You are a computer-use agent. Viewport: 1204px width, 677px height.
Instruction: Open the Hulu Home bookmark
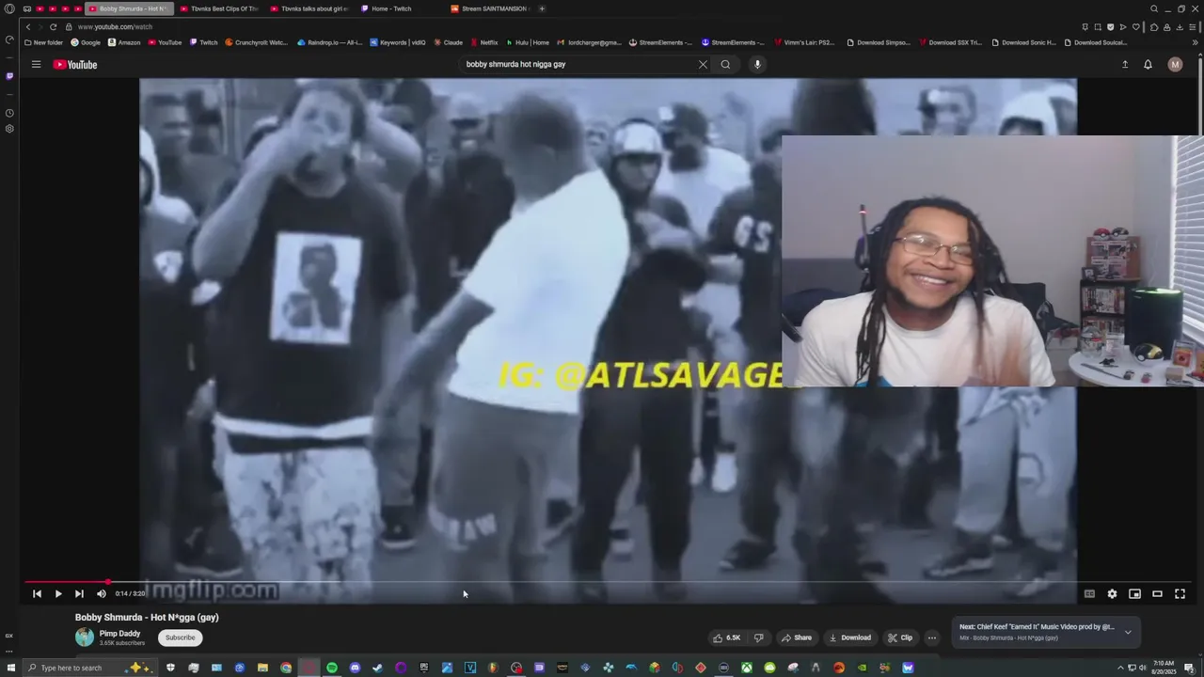(x=528, y=42)
